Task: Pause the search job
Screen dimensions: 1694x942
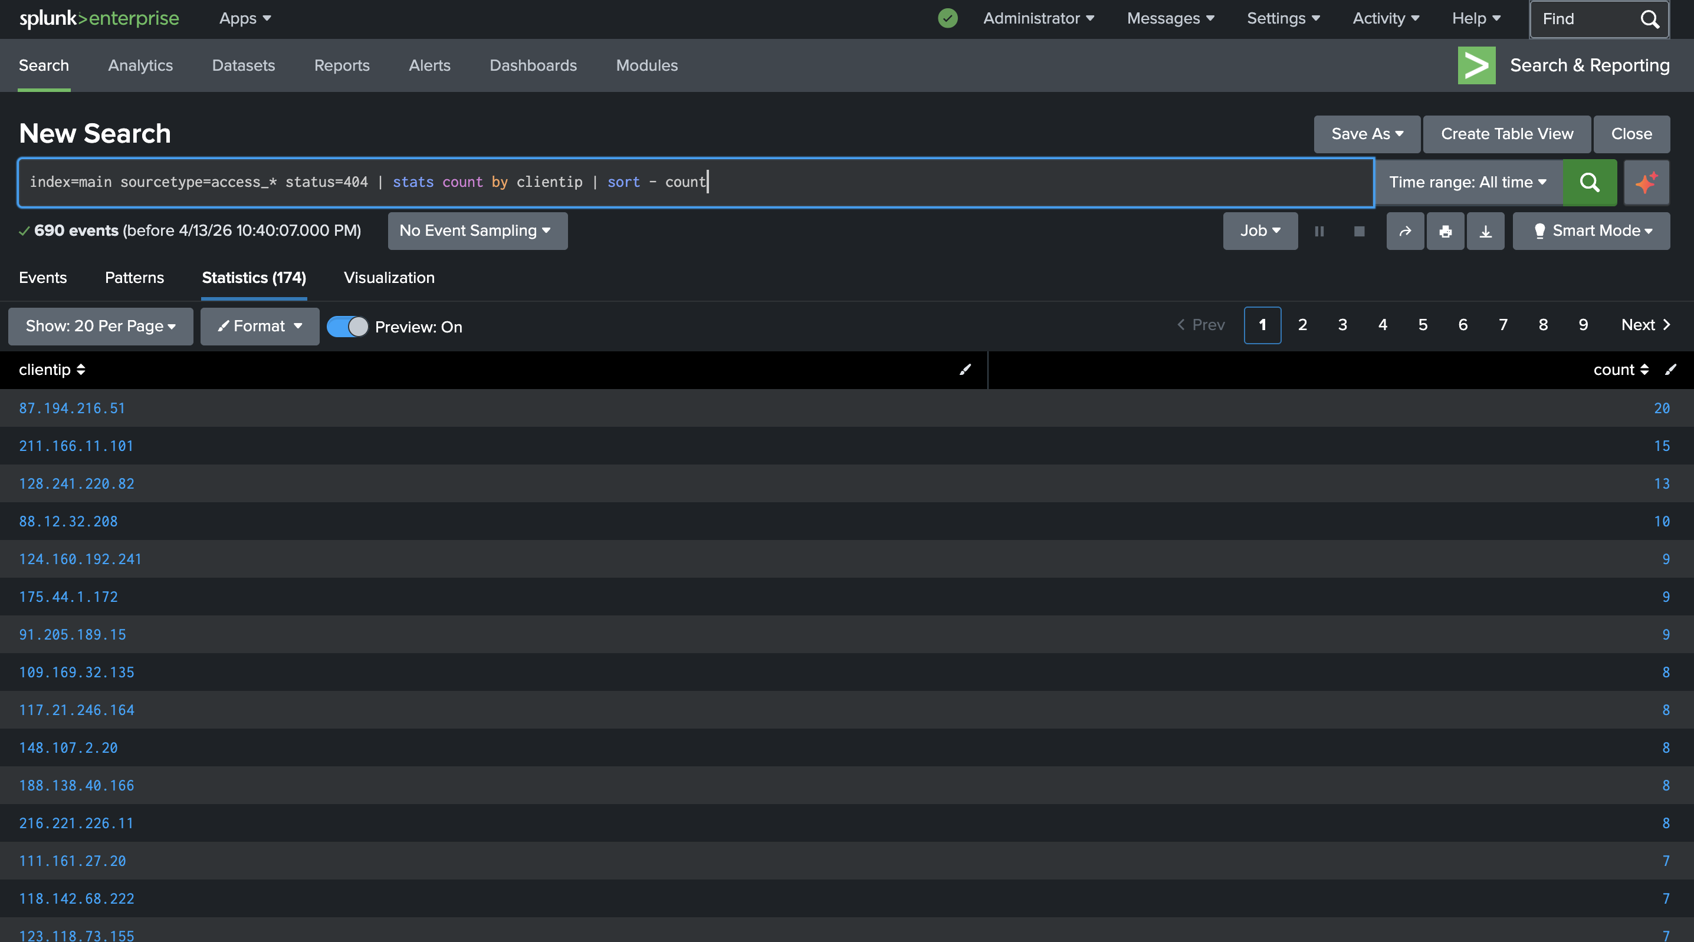Action: pos(1318,230)
